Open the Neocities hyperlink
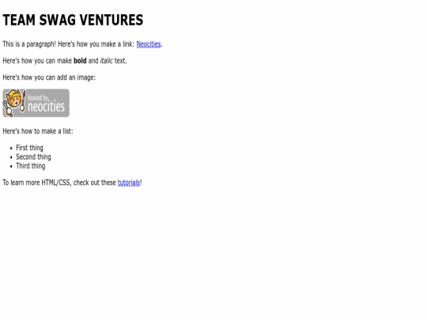427x320 pixels. [149, 44]
